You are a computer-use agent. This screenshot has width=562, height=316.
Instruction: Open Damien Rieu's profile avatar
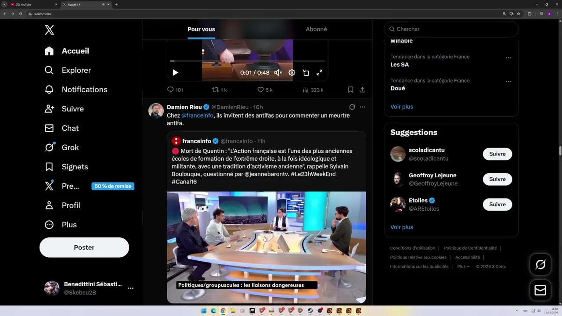click(156, 111)
